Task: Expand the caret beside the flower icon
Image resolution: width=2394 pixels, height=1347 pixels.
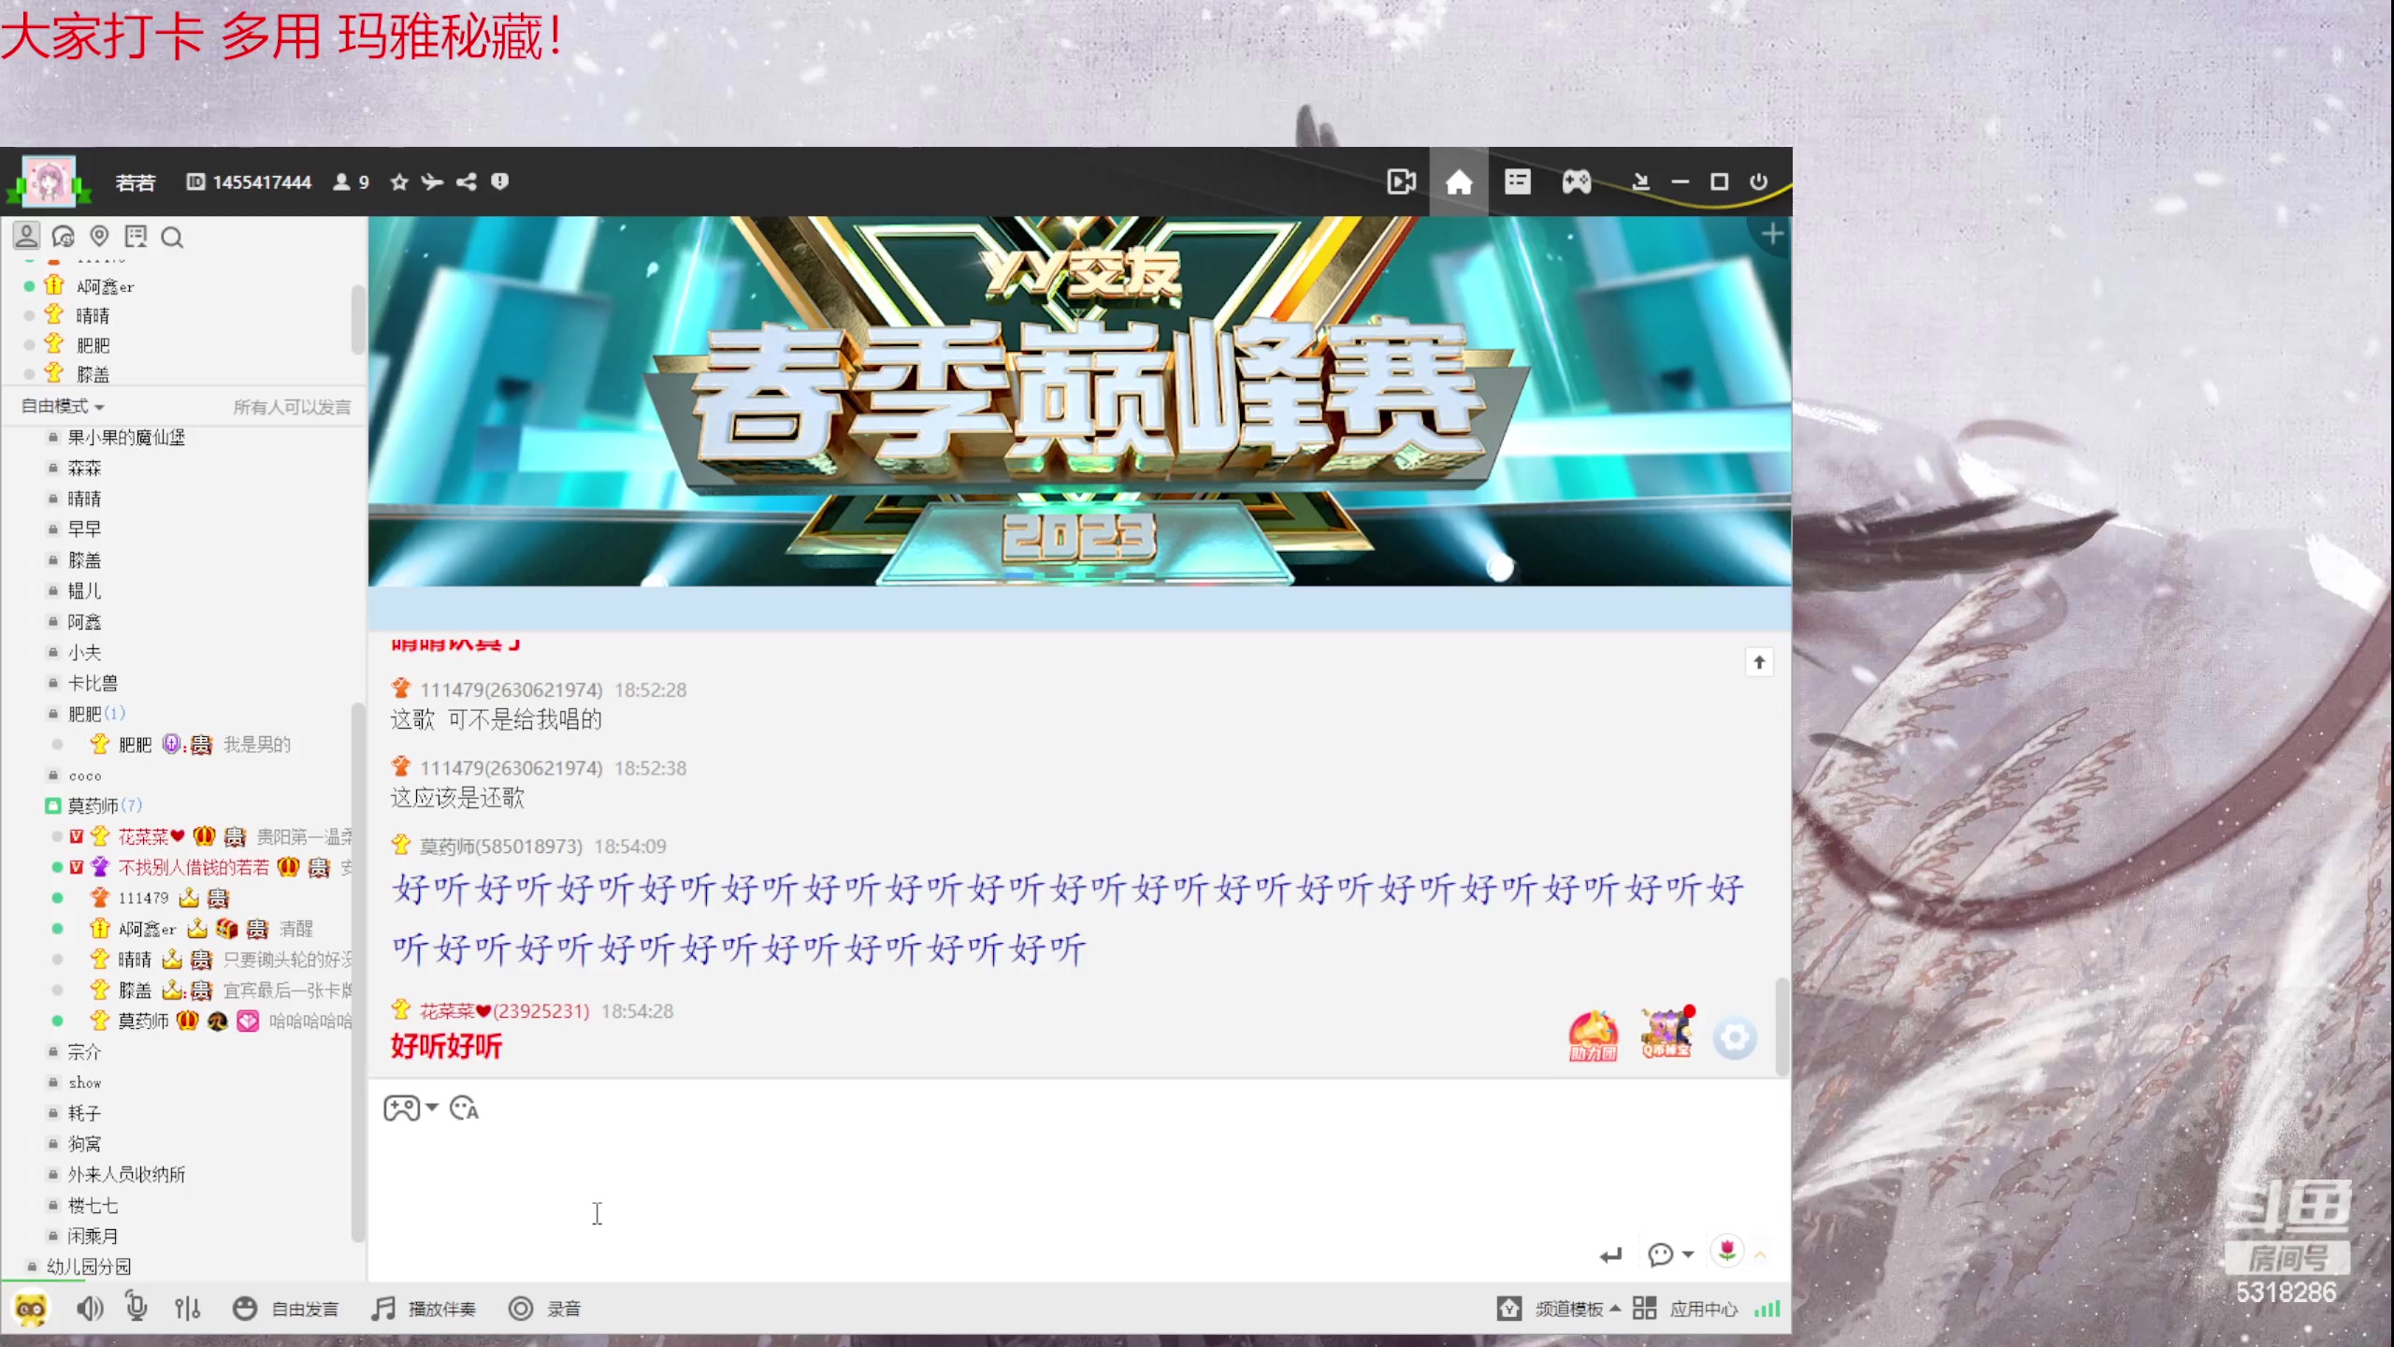Action: [1760, 1255]
